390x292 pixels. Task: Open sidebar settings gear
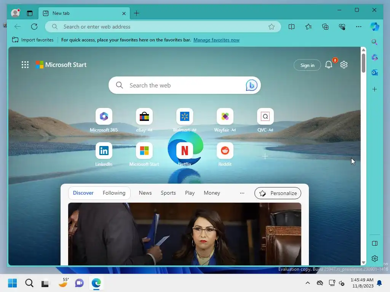point(375,259)
